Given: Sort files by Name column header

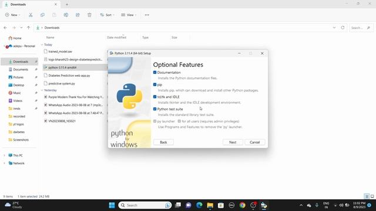Looking at the screenshot, I should click(x=50, y=38).
